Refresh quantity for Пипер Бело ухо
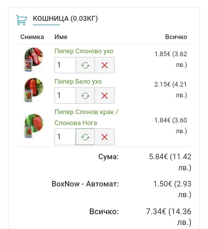This screenshot has height=229, width=208. click(85, 96)
